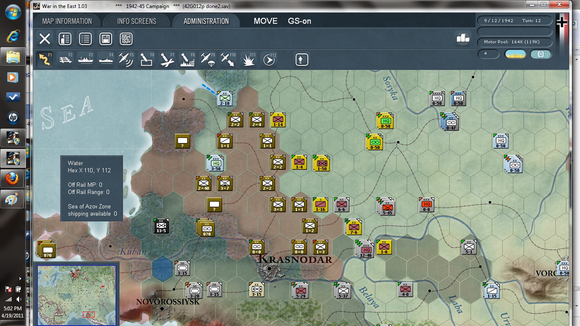Pick the F6 bomb unit icon
The image size is (580, 326).
pos(146,59)
